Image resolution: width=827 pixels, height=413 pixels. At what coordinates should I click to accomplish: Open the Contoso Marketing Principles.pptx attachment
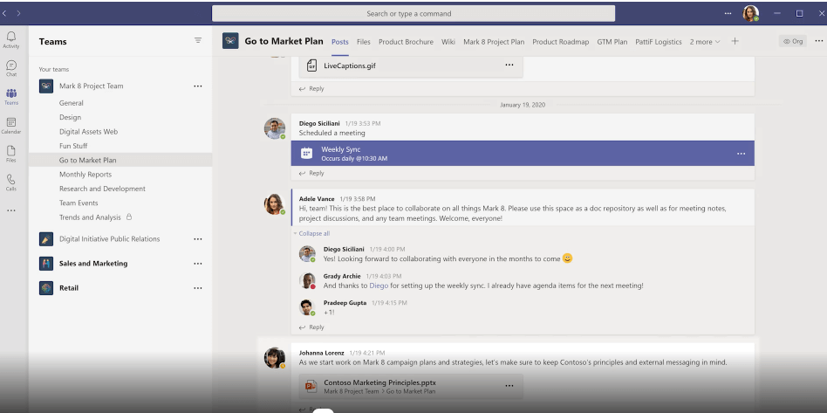[x=412, y=387]
